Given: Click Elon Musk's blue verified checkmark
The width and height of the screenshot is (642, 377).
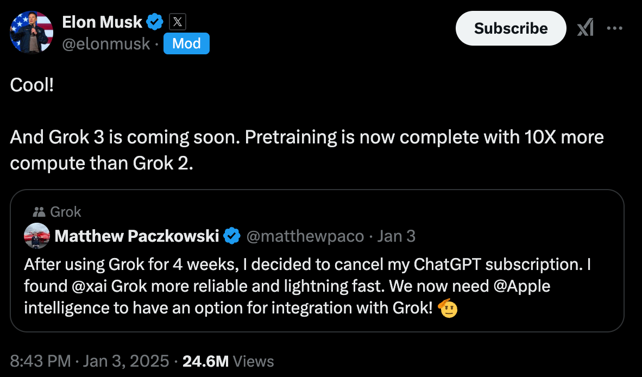Looking at the screenshot, I should [x=155, y=22].
